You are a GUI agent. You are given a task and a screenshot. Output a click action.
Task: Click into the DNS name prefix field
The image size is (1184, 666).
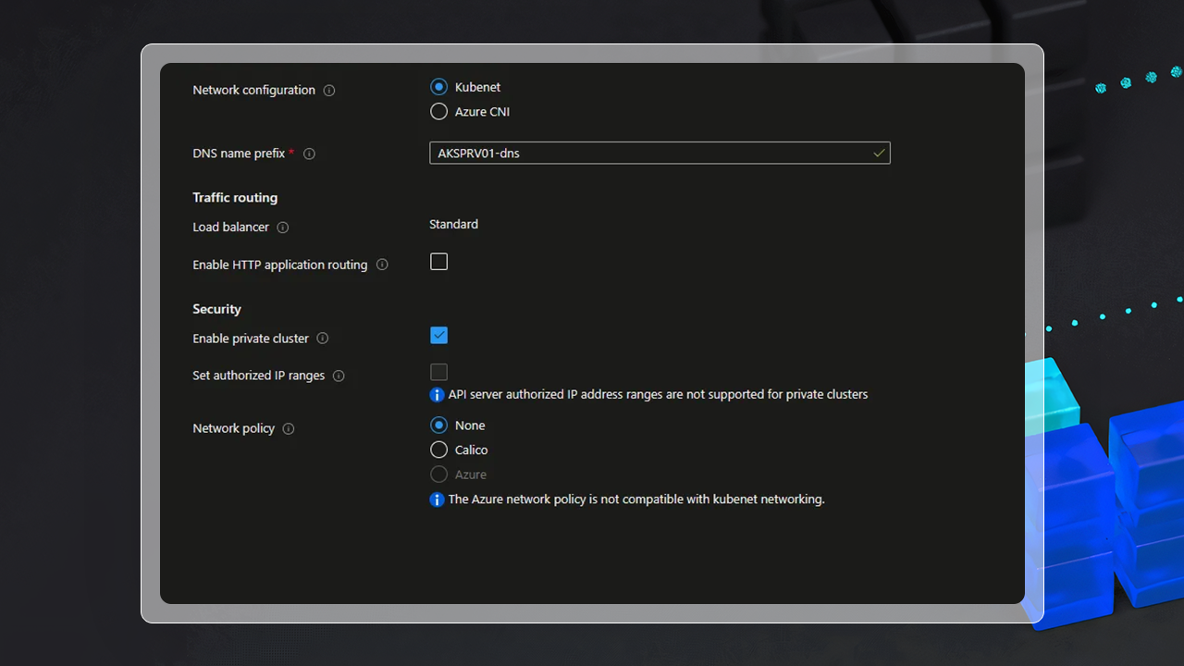(x=647, y=154)
